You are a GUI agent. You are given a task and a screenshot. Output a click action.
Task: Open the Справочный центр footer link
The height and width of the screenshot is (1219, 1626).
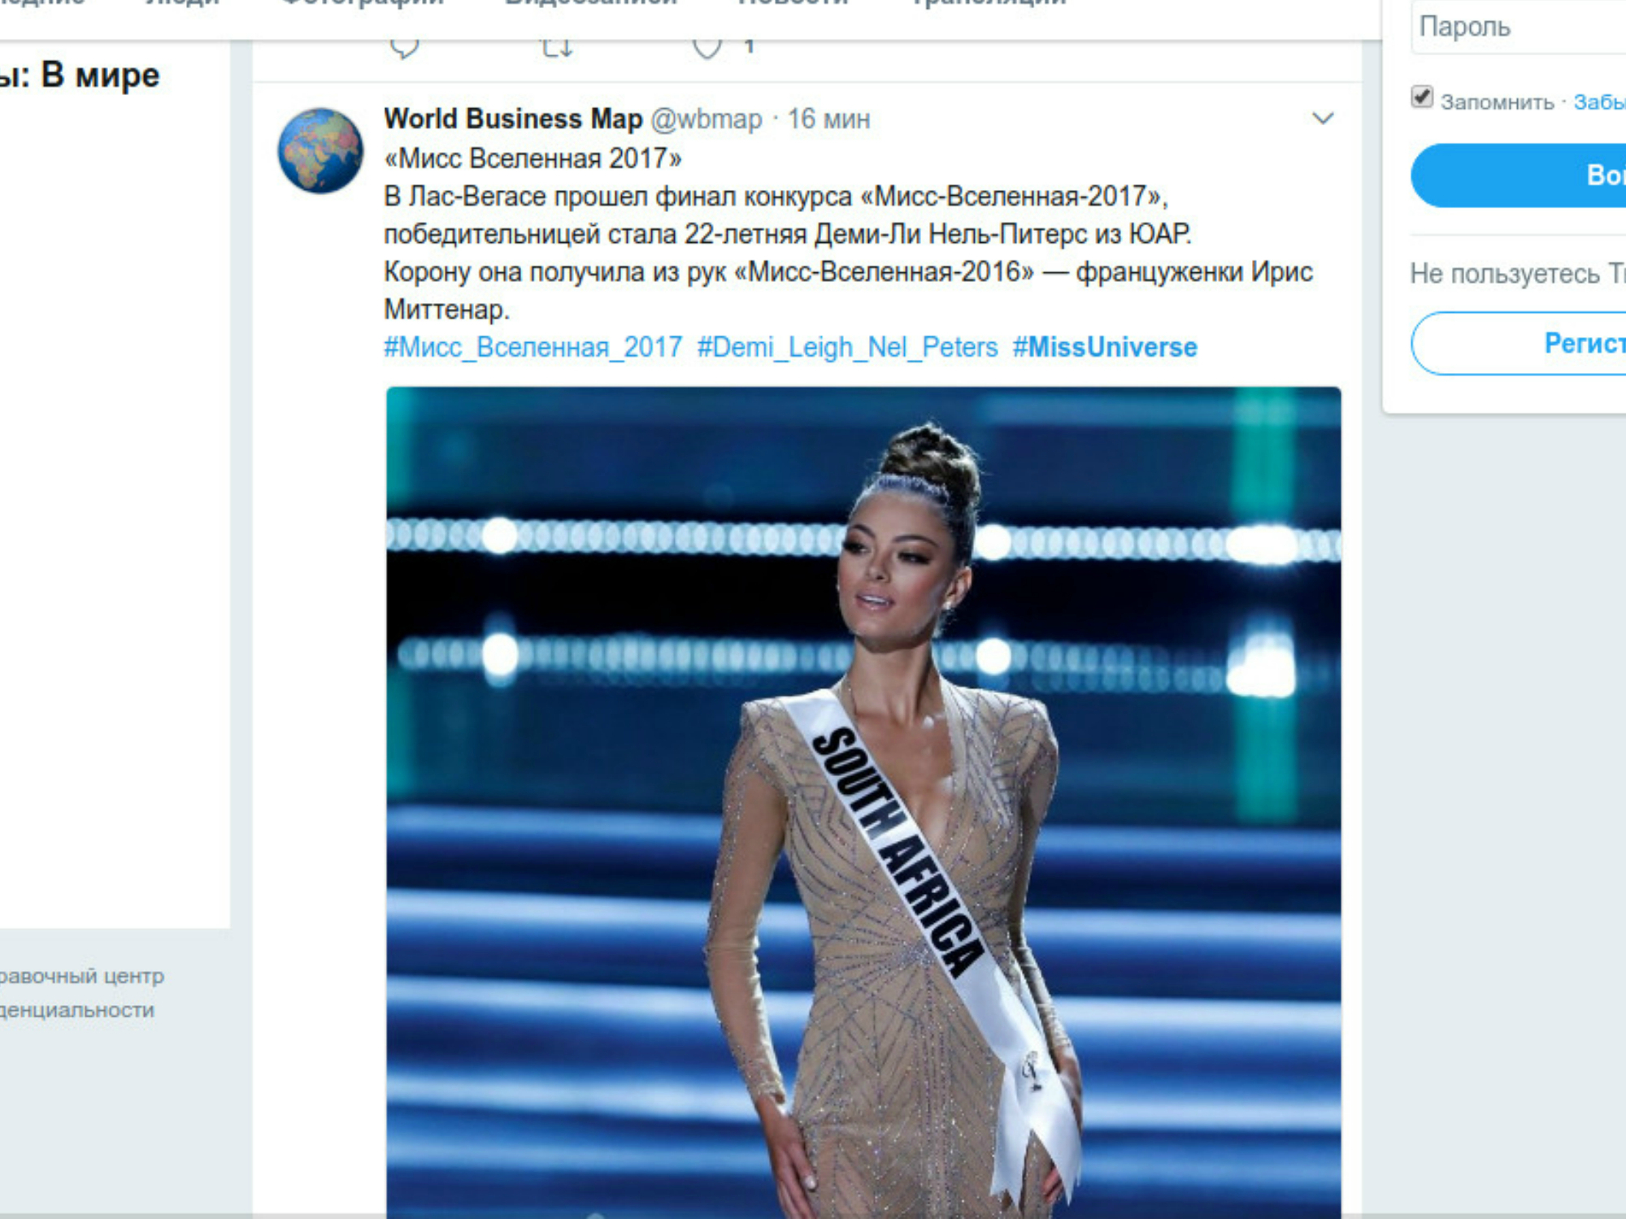coord(81,976)
